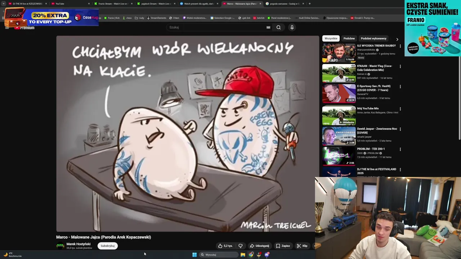
Task: Click the Zapisz save button
Action: pos(283,246)
